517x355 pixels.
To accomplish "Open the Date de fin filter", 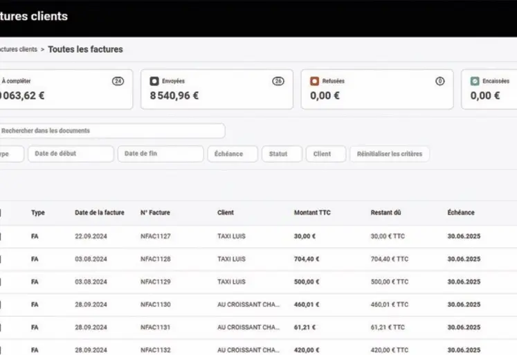I will [161, 154].
